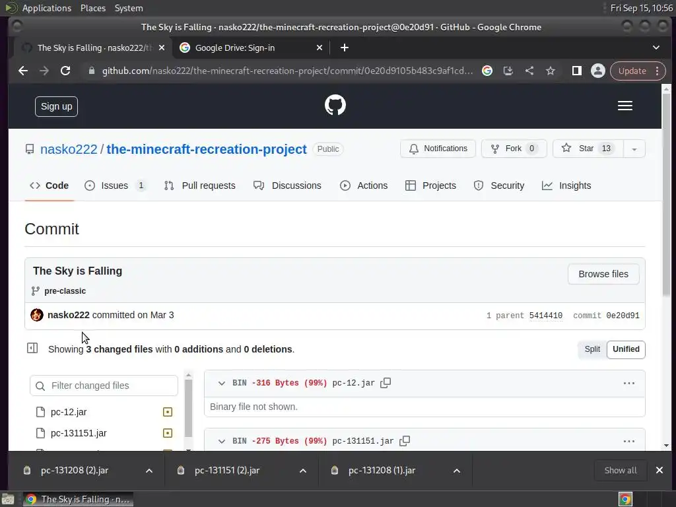The width and height of the screenshot is (676, 507).
Task: Select pc-131151.jar in file tree
Action: coord(104,433)
